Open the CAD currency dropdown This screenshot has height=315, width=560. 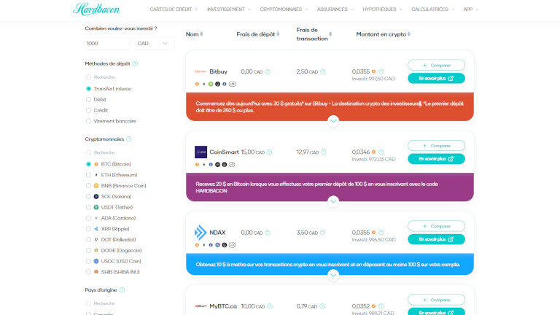(153, 43)
